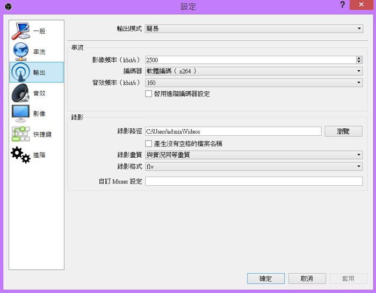Select the 一般 text label in sidebar
The image size is (376, 293).
[39, 31]
